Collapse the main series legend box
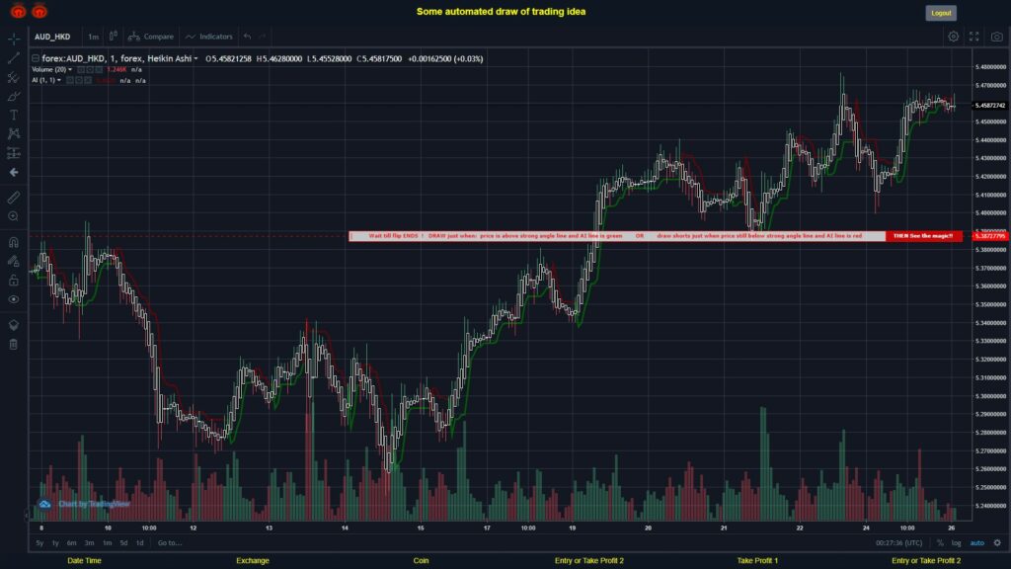Image resolution: width=1011 pixels, height=569 pixels. coord(36,58)
